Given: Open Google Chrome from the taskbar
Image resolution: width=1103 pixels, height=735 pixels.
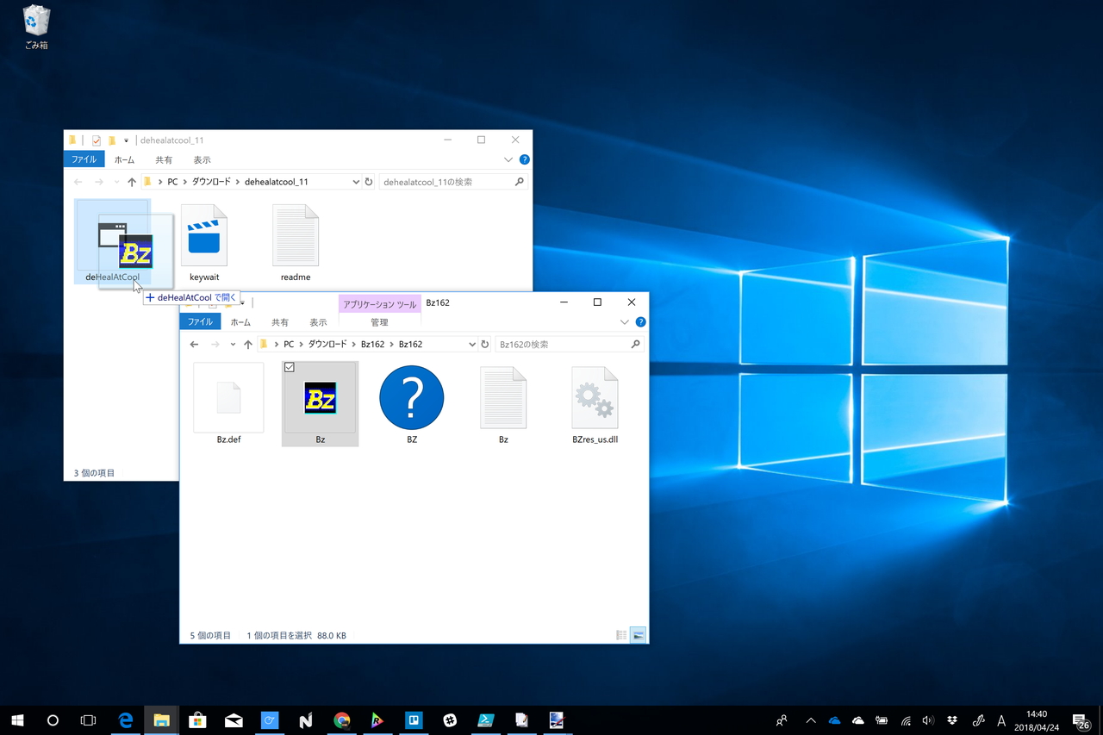Looking at the screenshot, I should click(342, 720).
